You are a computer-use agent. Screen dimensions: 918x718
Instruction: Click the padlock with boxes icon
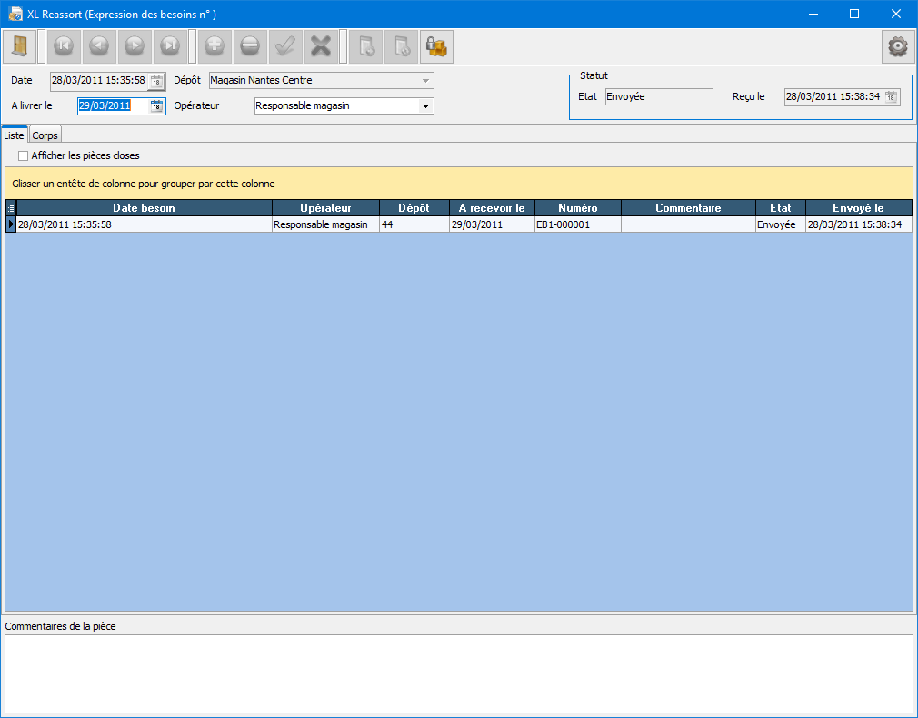point(436,45)
